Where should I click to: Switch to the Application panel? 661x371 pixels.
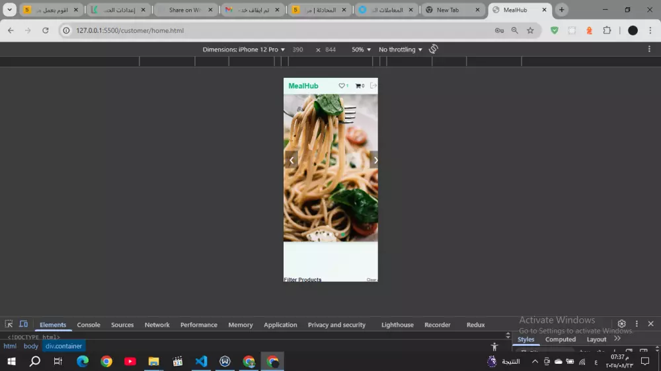pyautogui.click(x=280, y=325)
